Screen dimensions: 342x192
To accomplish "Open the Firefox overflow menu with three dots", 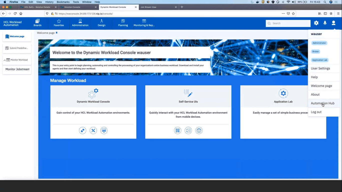I will click(283, 14).
